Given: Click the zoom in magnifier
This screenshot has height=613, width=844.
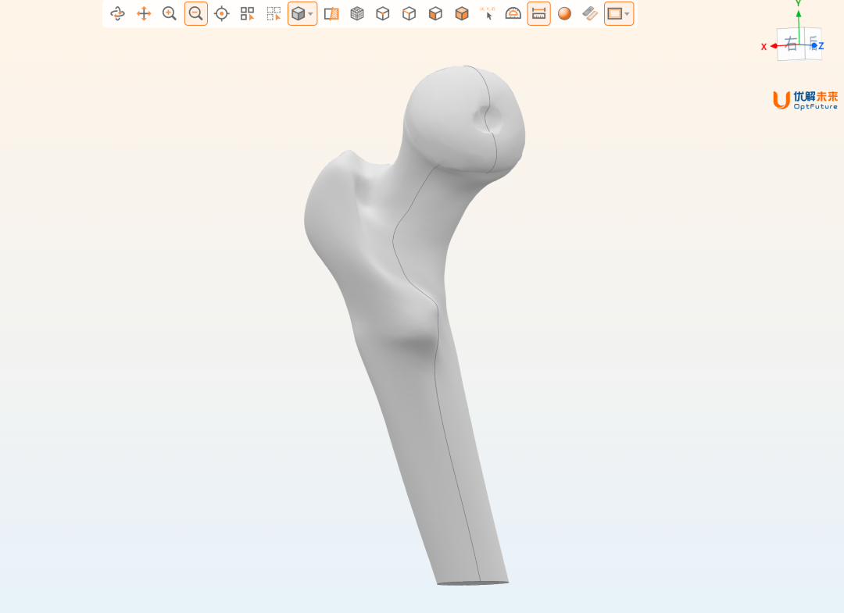Looking at the screenshot, I should [x=170, y=13].
